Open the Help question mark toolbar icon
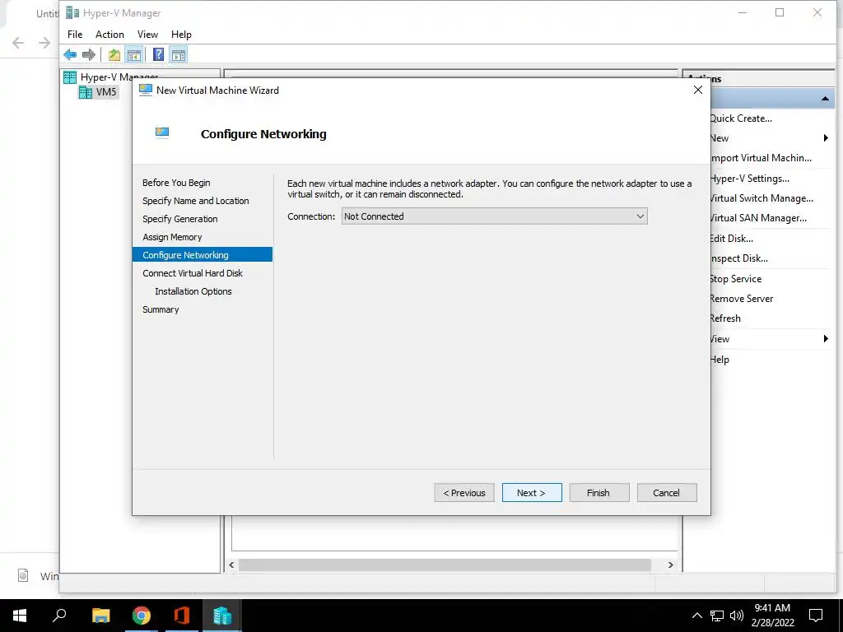Screen dimensions: 843x632 click(x=159, y=54)
